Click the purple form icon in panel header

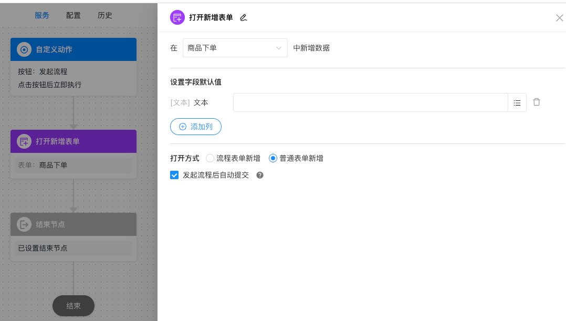click(177, 17)
